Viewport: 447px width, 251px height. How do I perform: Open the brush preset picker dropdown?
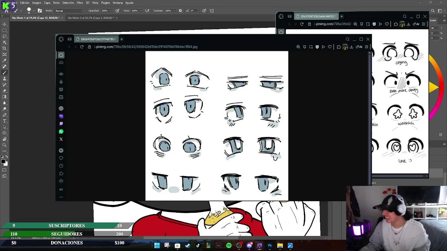34,11
